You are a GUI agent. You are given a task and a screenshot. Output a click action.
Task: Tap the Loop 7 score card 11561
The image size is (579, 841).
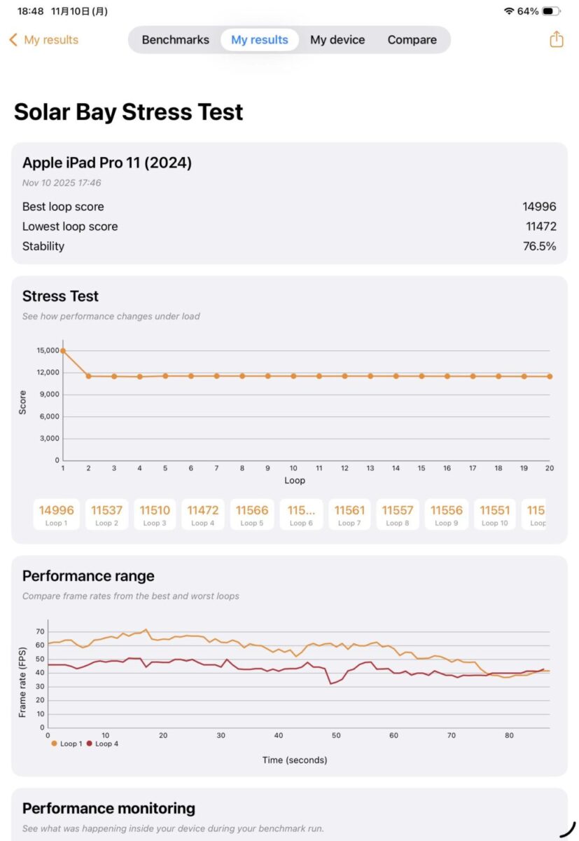tap(349, 514)
